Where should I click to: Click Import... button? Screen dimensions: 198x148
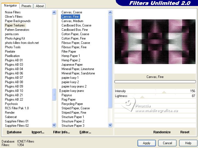coord(38,132)
